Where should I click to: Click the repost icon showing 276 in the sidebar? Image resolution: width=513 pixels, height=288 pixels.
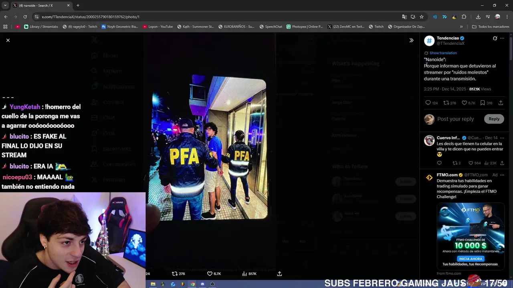(x=450, y=103)
